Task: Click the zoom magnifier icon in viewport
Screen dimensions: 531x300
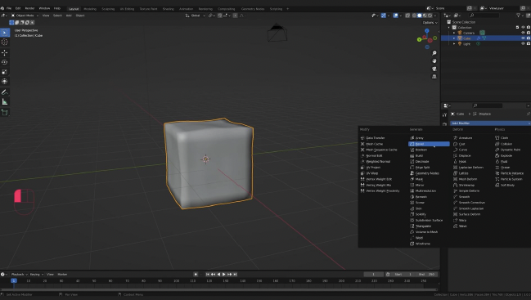Action: tap(434, 53)
